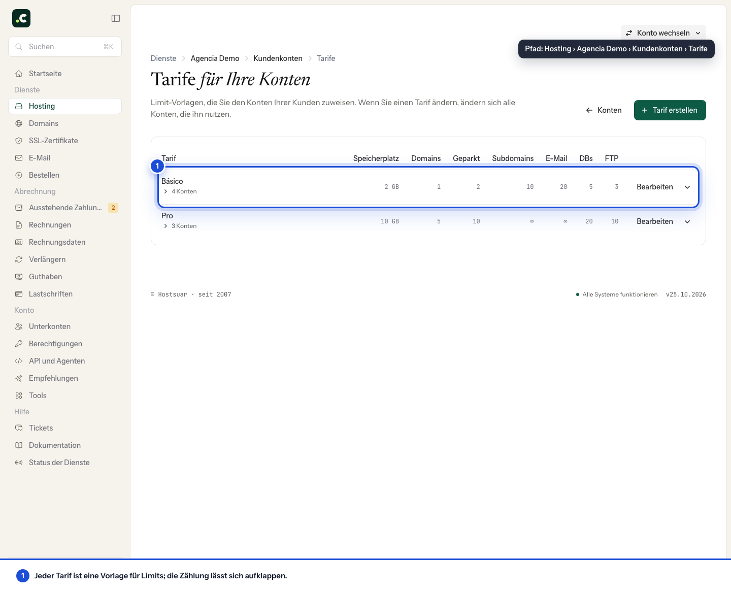731x591 pixels.
Task: Click the Guthaben wallet icon
Action: coord(19,277)
